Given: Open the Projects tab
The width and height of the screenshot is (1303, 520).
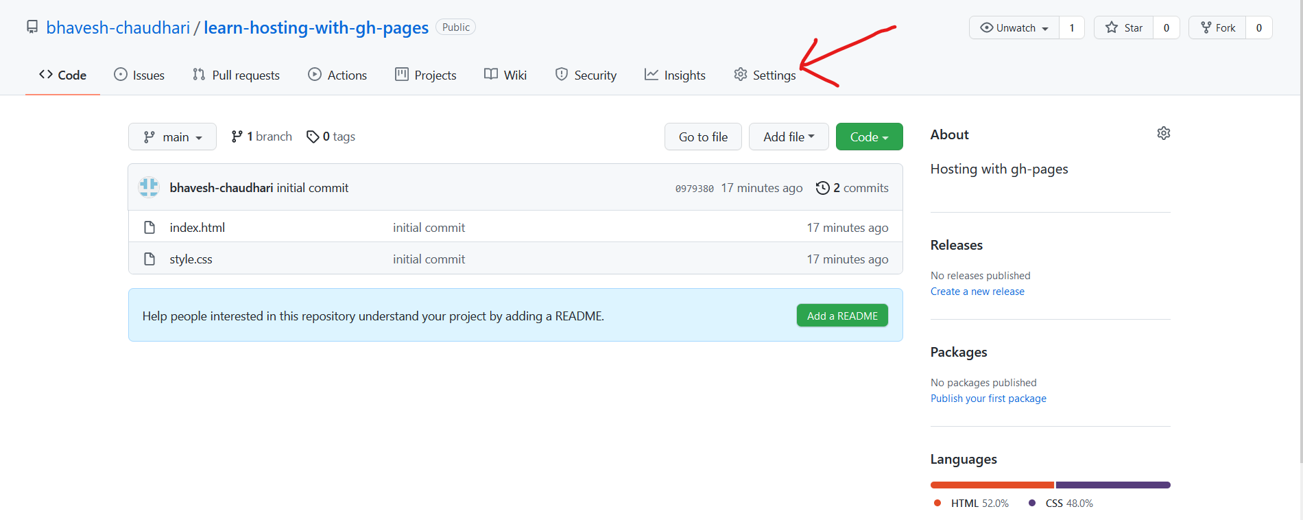Looking at the screenshot, I should pos(426,75).
